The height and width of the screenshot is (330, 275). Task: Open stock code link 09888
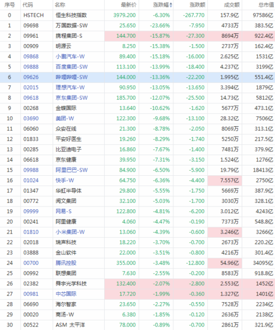pos(31,67)
